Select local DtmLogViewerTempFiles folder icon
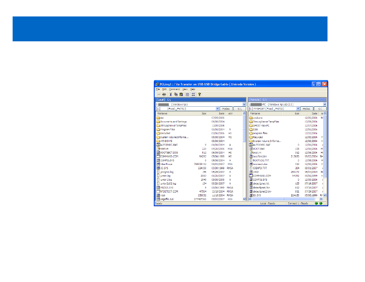This screenshot has width=365, height=282. click(x=158, y=126)
